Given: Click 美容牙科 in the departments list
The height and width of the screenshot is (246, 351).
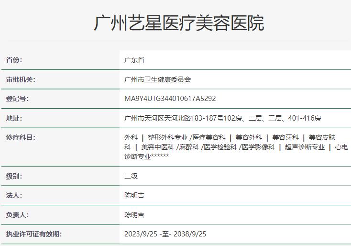Looking at the screenshot, I should coord(285,137).
